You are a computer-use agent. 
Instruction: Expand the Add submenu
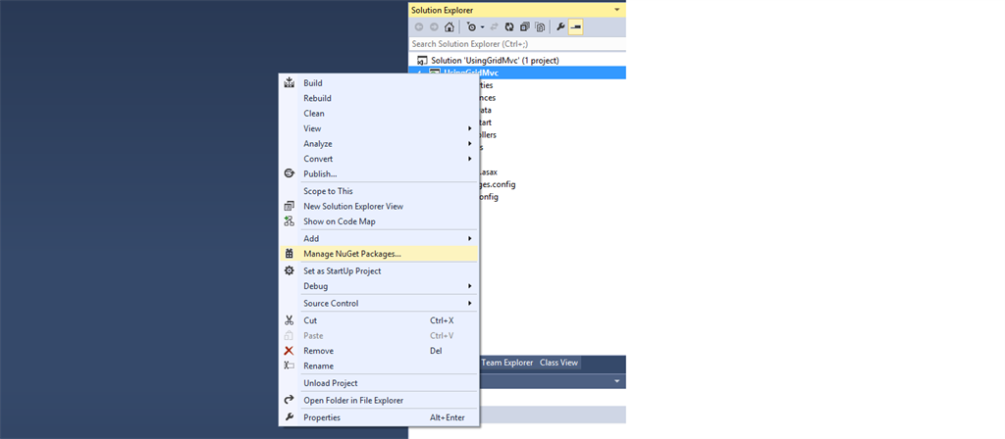tap(380, 239)
